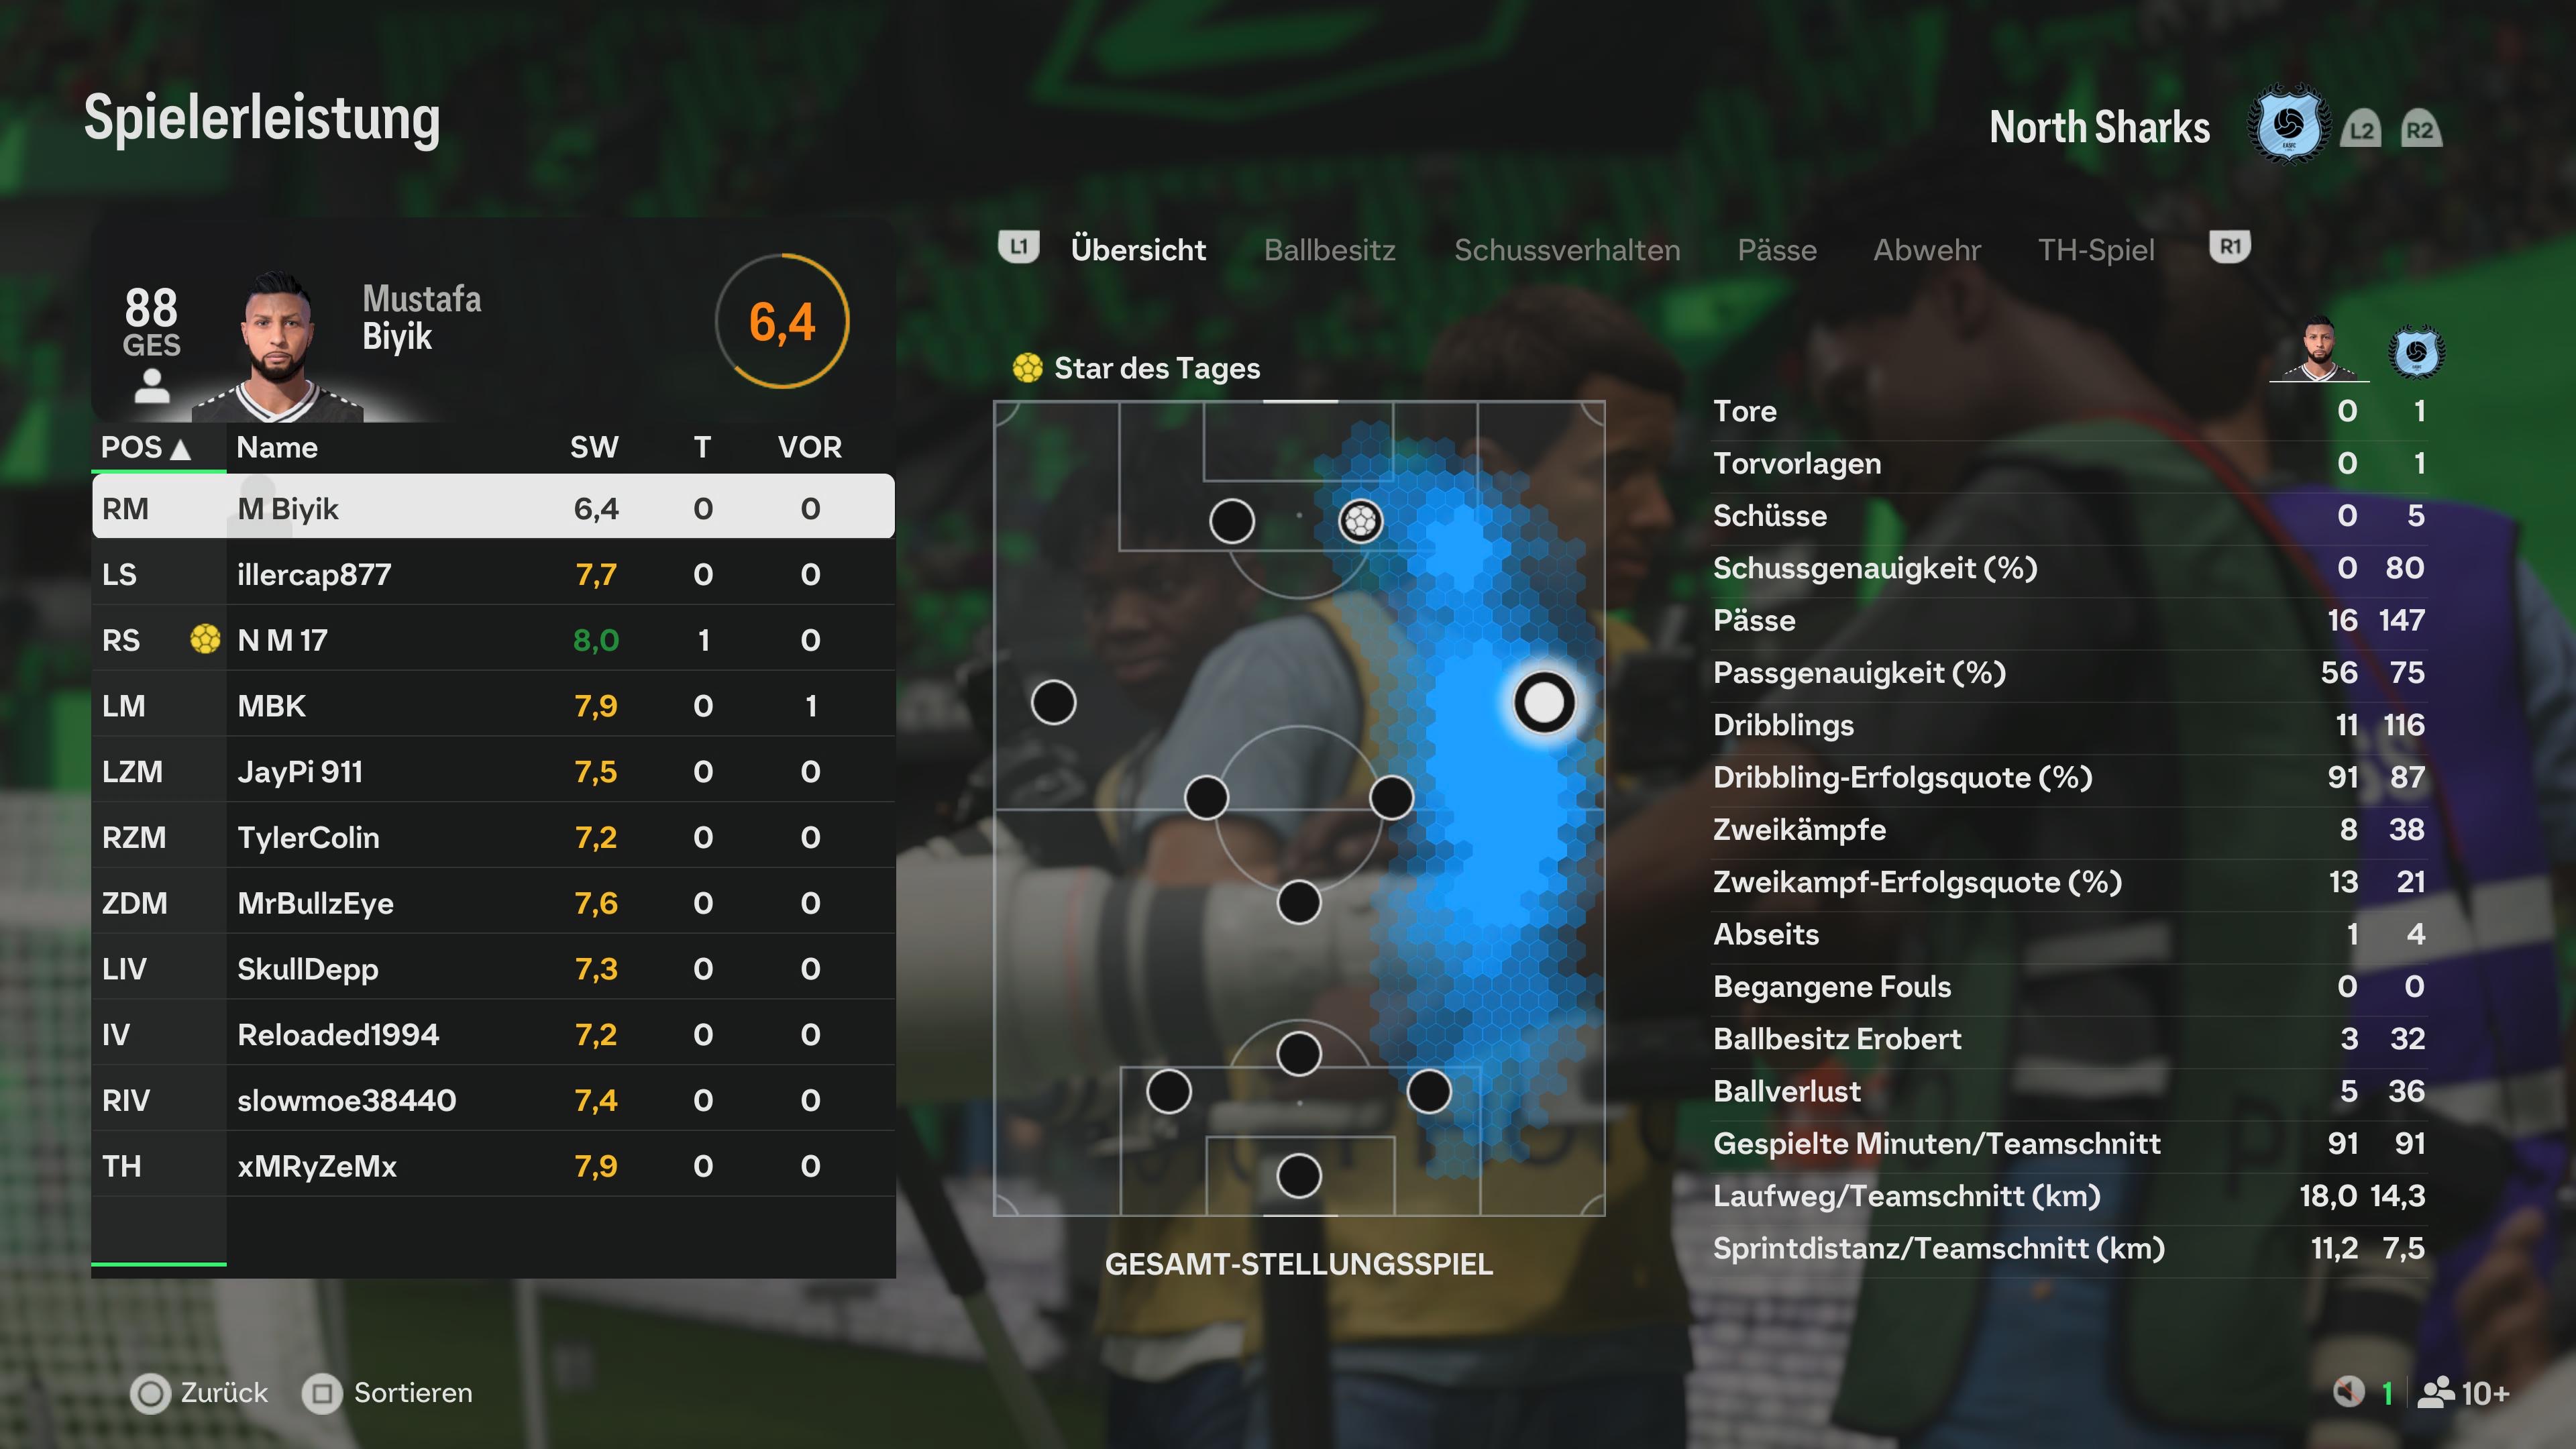Sort the table by VOR column
This screenshot has width=2576, height=1449.
point(810,447)
